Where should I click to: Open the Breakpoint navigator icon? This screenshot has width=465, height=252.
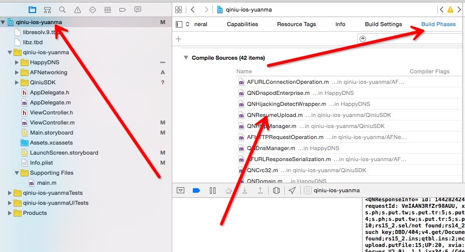click(x=123, y=10)
